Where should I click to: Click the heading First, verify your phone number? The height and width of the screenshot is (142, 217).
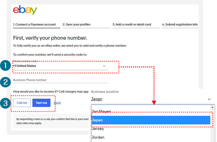coord(50,38)
